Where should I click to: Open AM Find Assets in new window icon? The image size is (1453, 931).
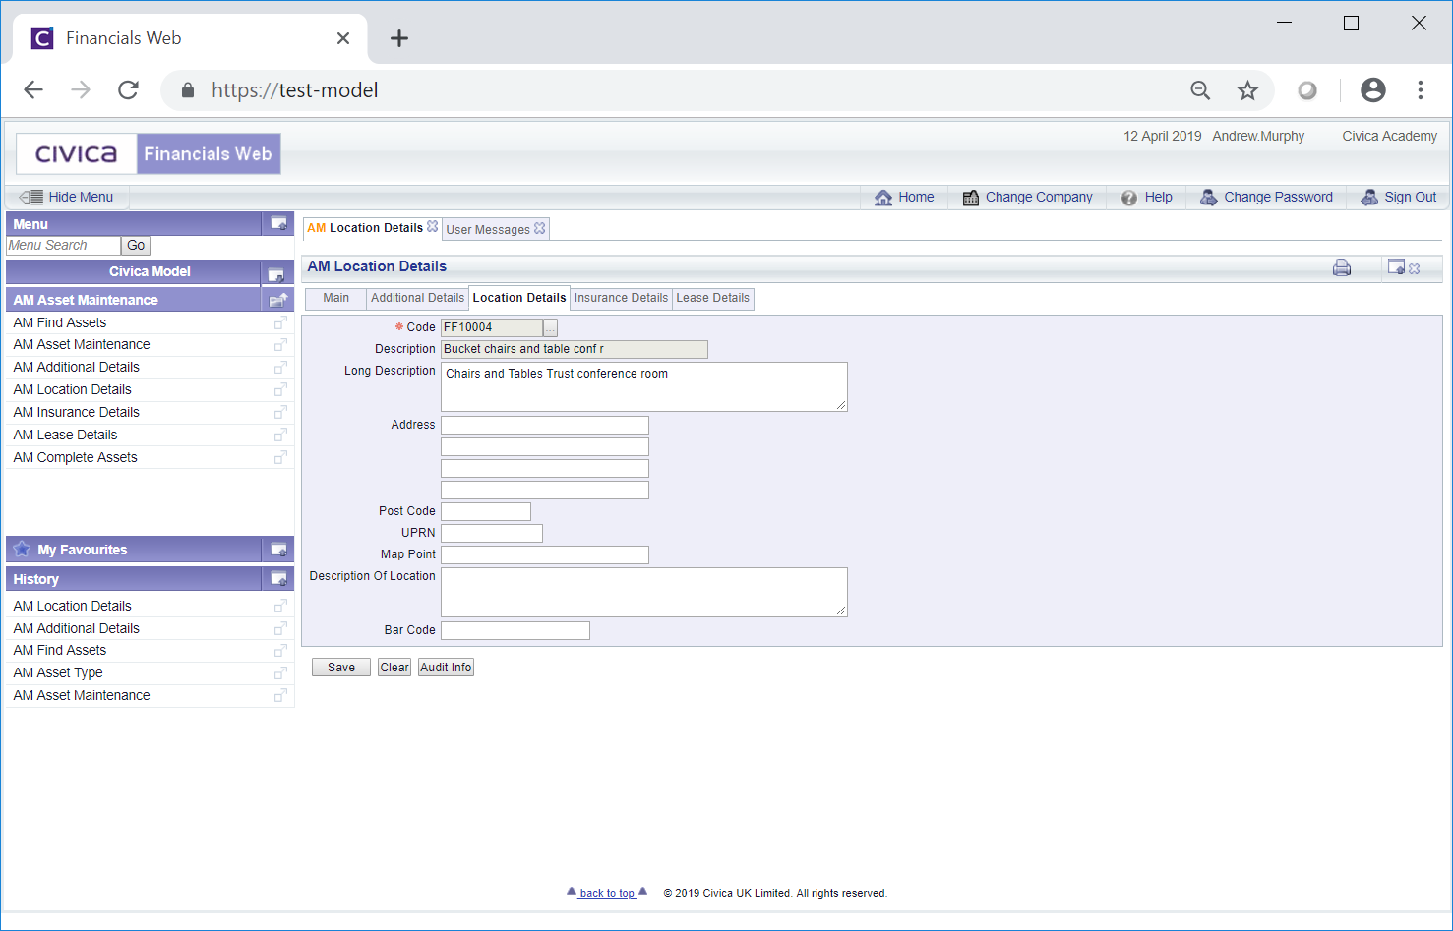[280, 322]
